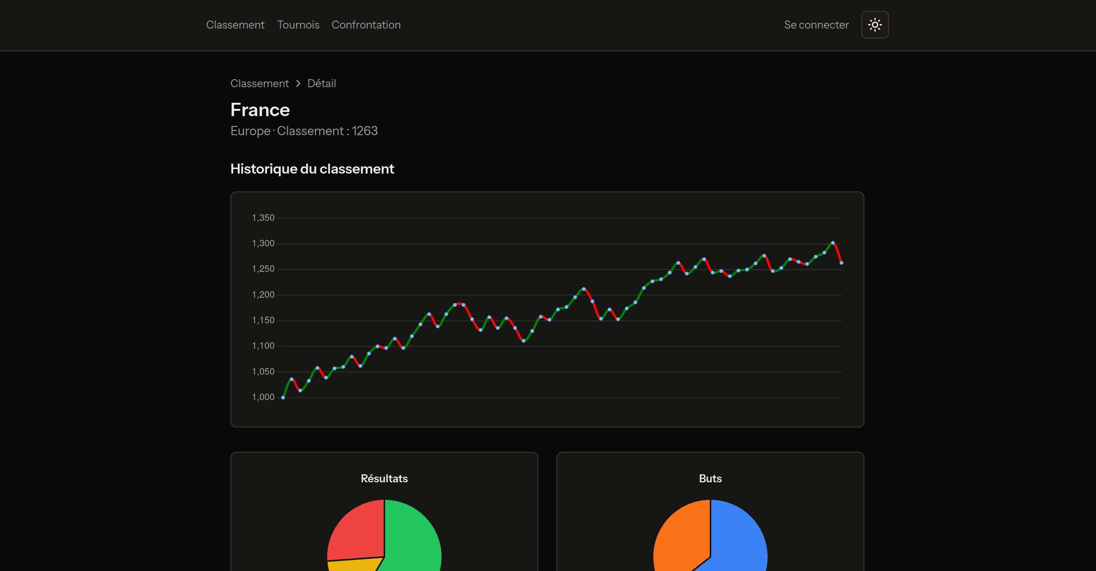Click Se connecter to log in

(816, 25)
